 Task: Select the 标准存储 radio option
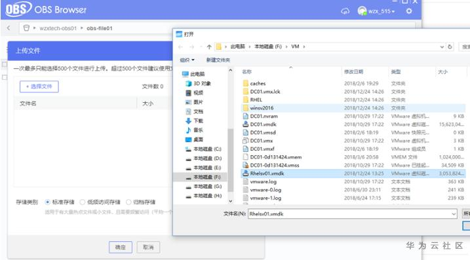[47, 202]
